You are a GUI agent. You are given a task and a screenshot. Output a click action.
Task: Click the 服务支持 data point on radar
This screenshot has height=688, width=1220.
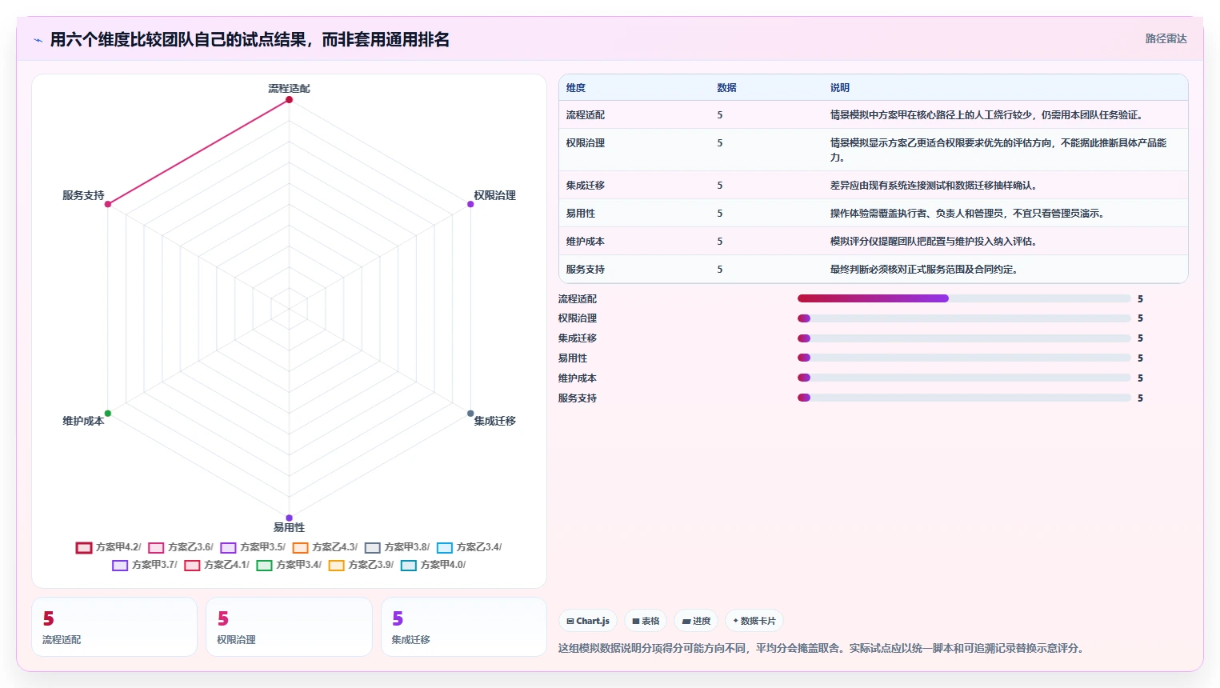coord(108,204)
